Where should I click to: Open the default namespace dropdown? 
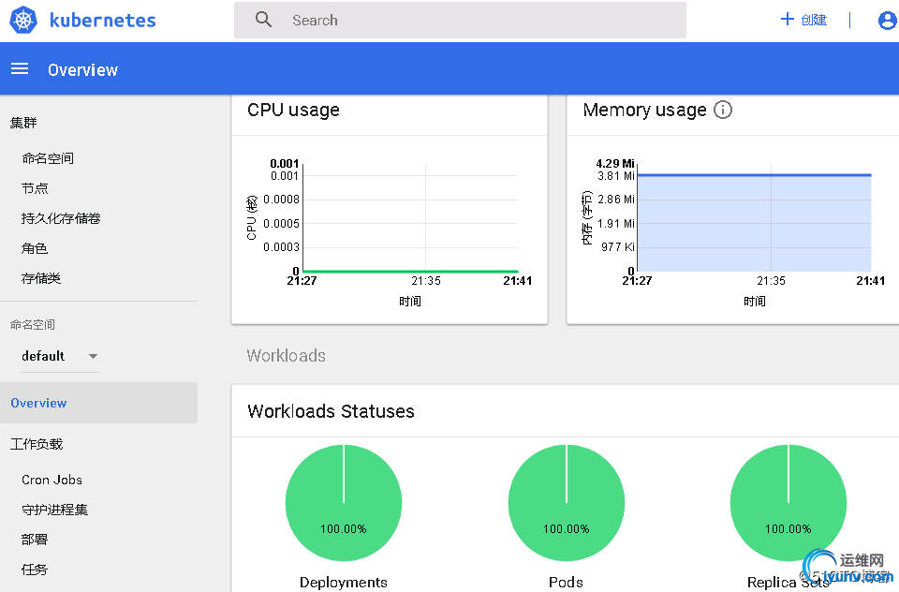pyautogui.click(x=60, y=356)
